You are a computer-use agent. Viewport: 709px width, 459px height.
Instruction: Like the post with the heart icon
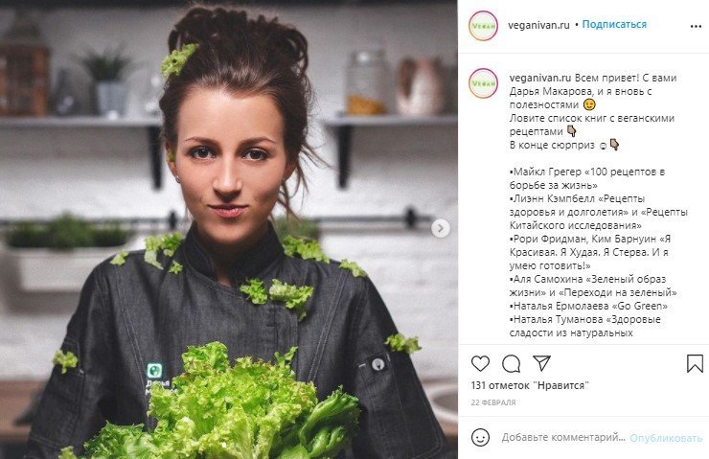[x=480, y=363]
